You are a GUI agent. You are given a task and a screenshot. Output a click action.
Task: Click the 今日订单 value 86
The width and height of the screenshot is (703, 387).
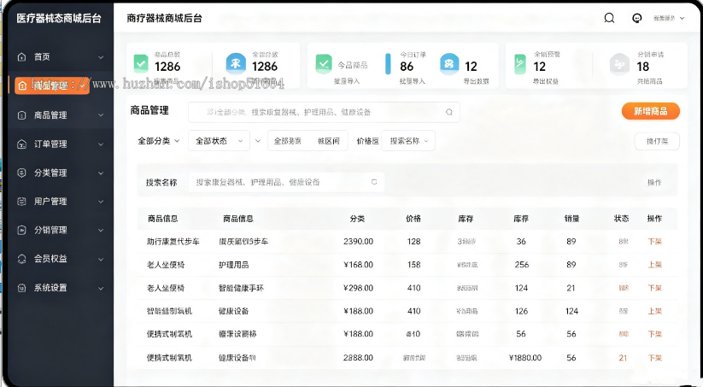pyautogui.click(x=407, y=67)
